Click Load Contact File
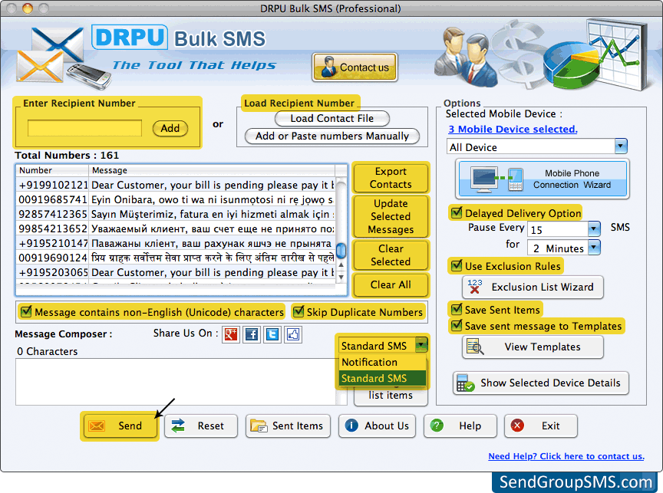The width and height of the screenshot is (663, 493). point(332,119)
